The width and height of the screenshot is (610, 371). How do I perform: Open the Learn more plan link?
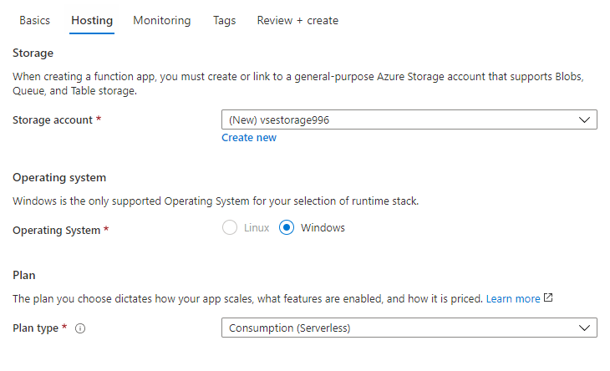513,298
